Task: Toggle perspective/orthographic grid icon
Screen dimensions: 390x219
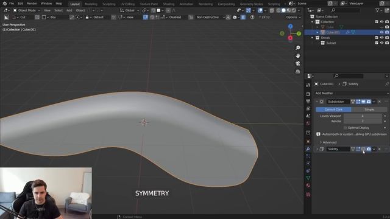Action: click(298, 72)
